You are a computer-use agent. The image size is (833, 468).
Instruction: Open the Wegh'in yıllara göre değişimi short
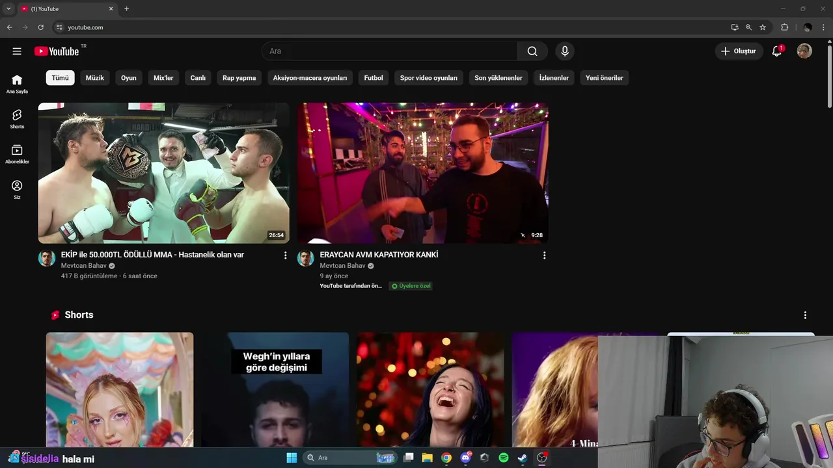click(275, 390)
